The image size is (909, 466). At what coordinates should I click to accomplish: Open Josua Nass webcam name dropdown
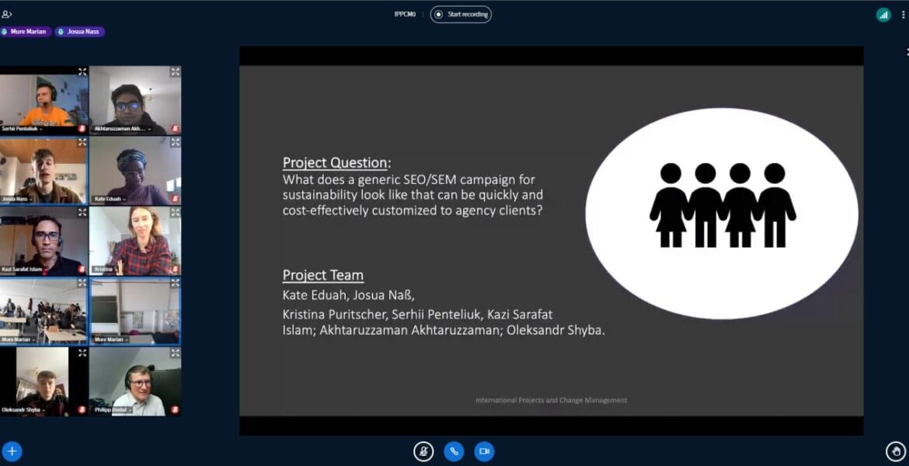(x=17, y=199)
